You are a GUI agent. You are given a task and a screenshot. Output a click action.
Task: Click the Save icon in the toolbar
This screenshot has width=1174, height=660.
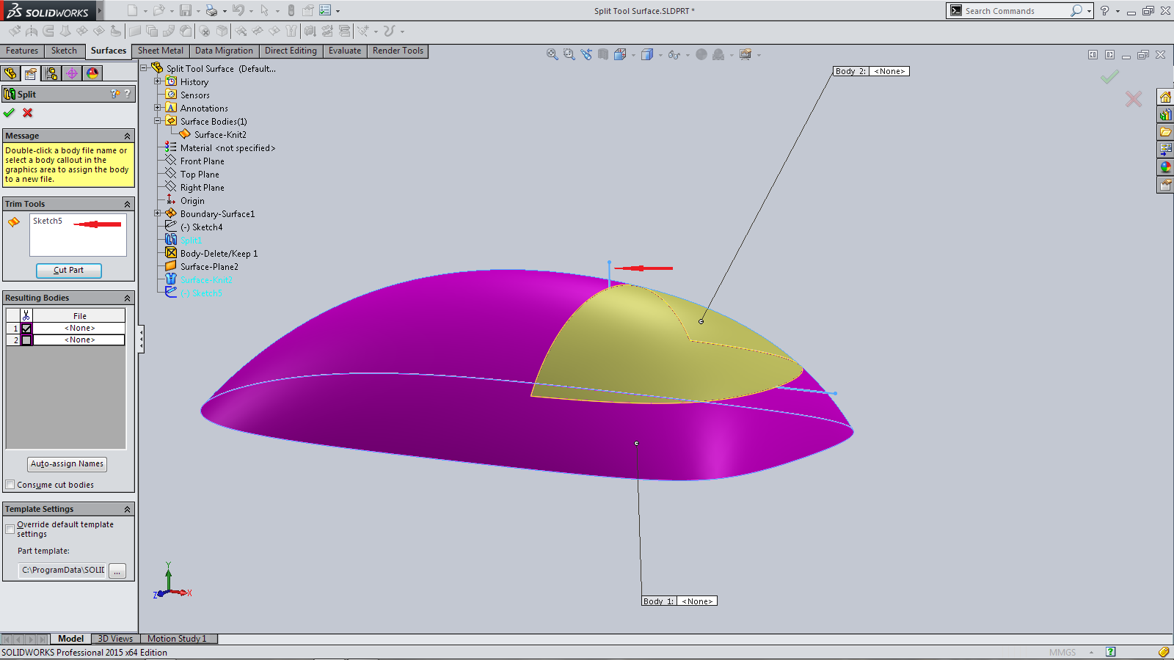[x=186, y=10]
